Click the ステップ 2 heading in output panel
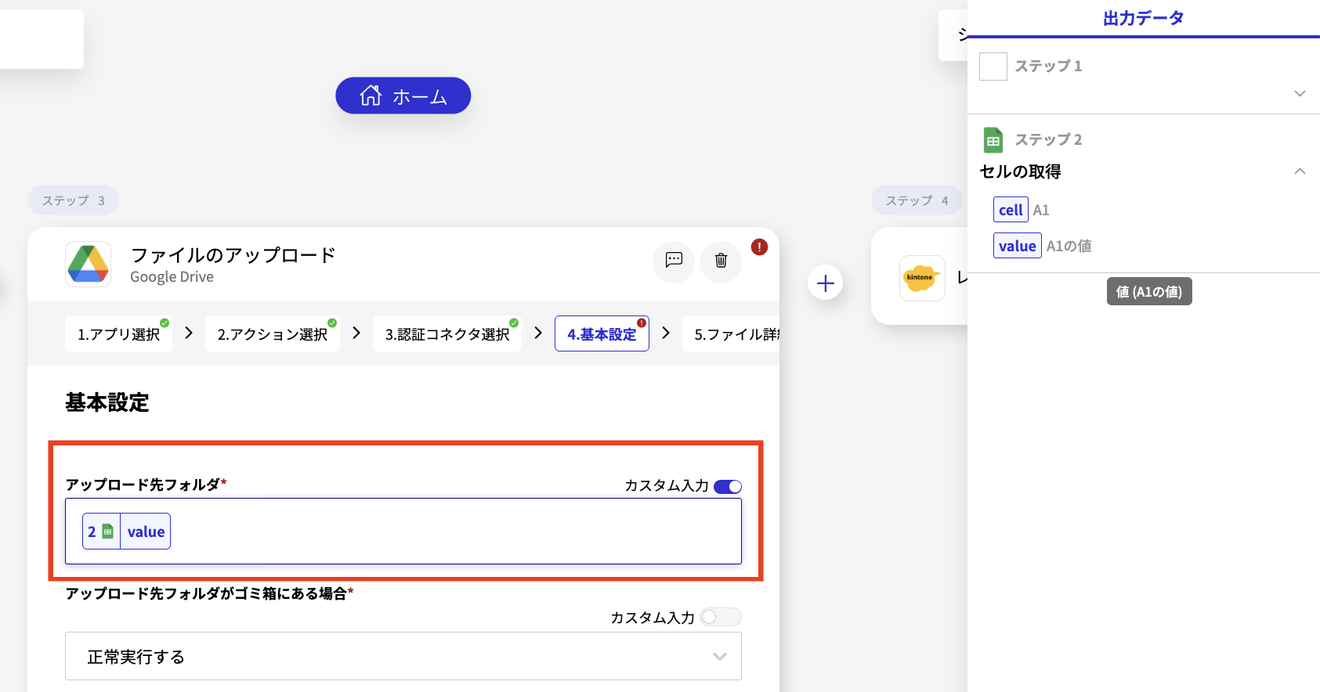This screenshot has width=1320, height=692. click(1048, 139)
